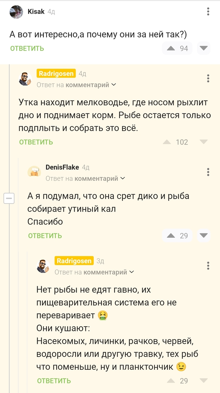
Task: Downvote Radrigosen's comment with 102 rating
Action: 204,142
